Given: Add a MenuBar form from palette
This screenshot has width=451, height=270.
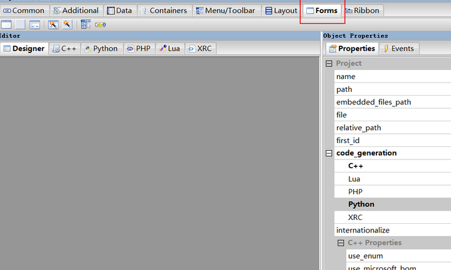Looking at the screenshot, I should (86, 24).
